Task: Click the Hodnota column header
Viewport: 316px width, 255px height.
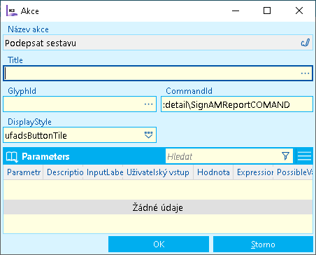Action: 213,172
